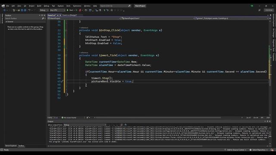Click the '1 reference' link above timer1_Tick

click(x=84, y=53)
